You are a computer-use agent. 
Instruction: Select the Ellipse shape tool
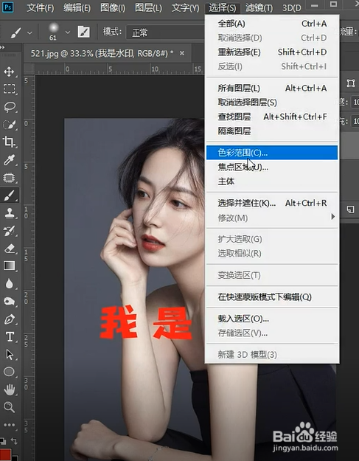[9, 372]
